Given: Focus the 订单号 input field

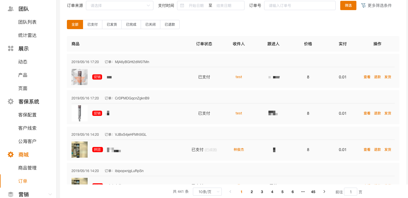Looking at the screenshot, I should (x=300, y=5).
